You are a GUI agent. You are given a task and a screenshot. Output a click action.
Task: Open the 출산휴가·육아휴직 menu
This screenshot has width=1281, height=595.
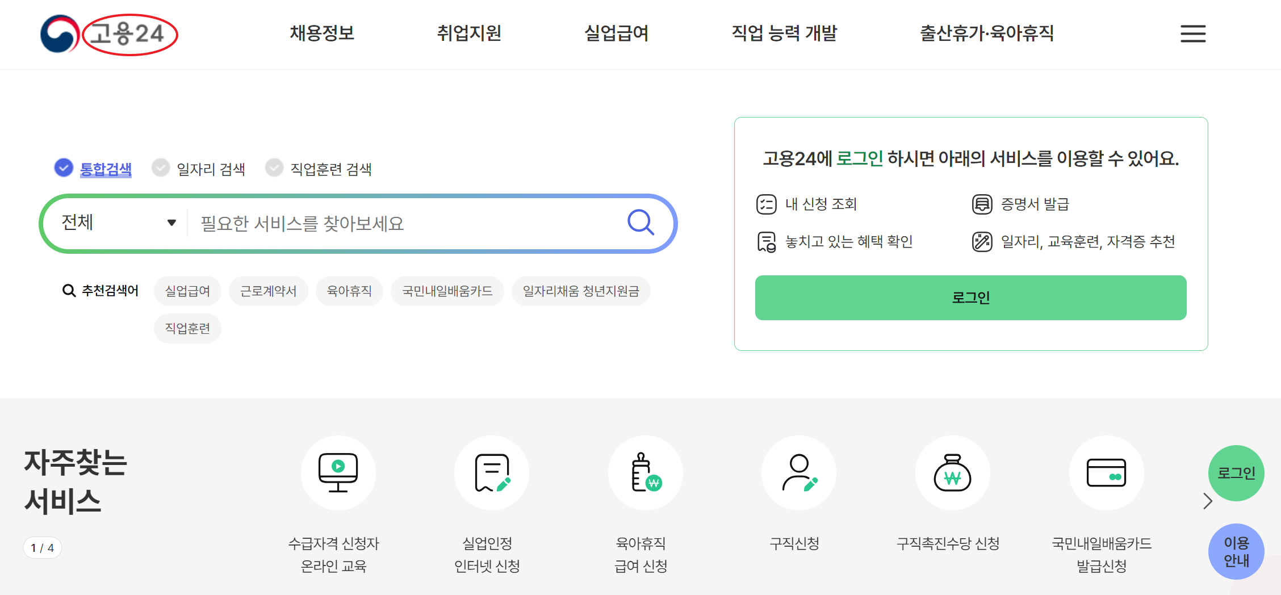point(987,33)
